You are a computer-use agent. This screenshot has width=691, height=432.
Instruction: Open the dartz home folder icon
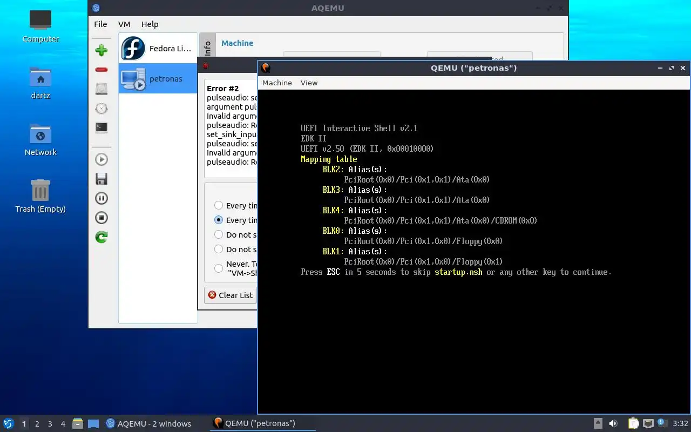(40, 83)
